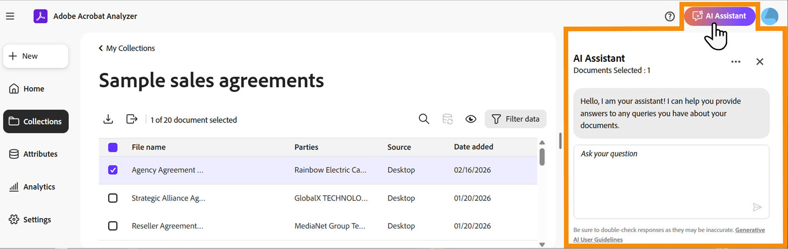Screen dimensions: 788x249
Task: Sort by Date added column header
Action: tap(473, 147)
